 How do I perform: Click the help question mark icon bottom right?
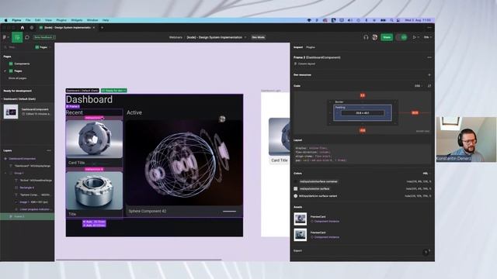426,252
